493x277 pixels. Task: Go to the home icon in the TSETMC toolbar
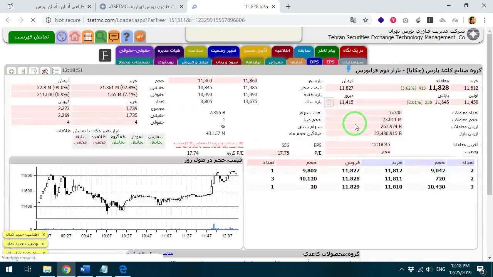pyautogui.click(x=75, y=37)
